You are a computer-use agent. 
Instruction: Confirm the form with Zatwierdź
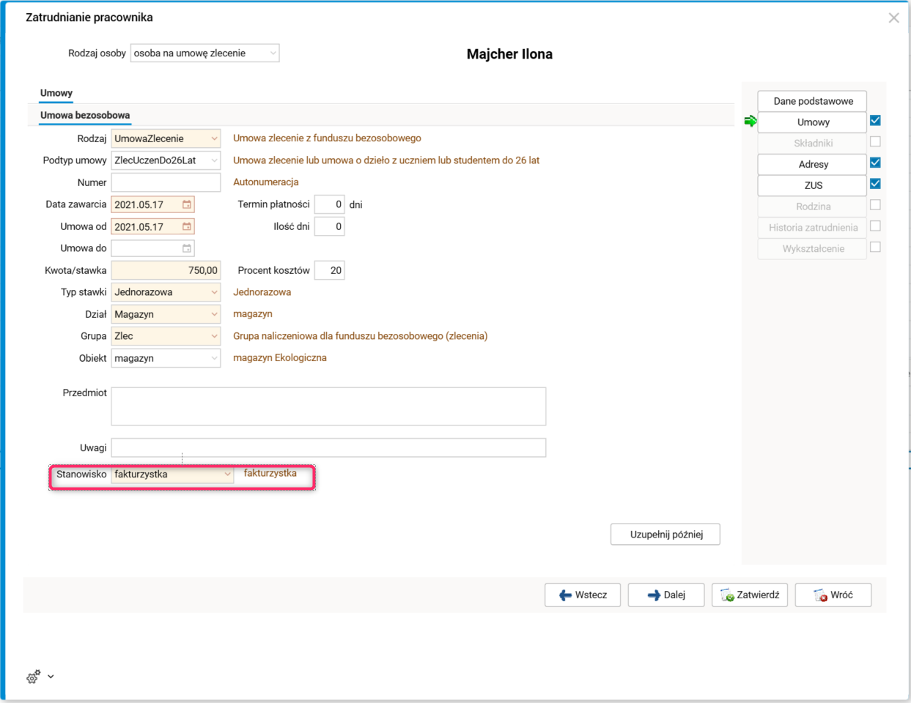point(750,595)
